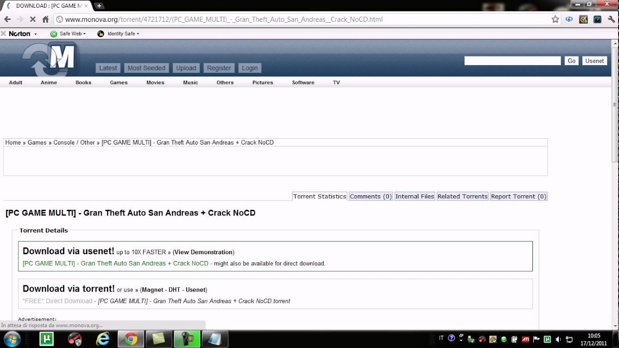Select the Torrent Statistics tab
The image size is (619, 348).
pyautogui.click(x=320, y=196)
